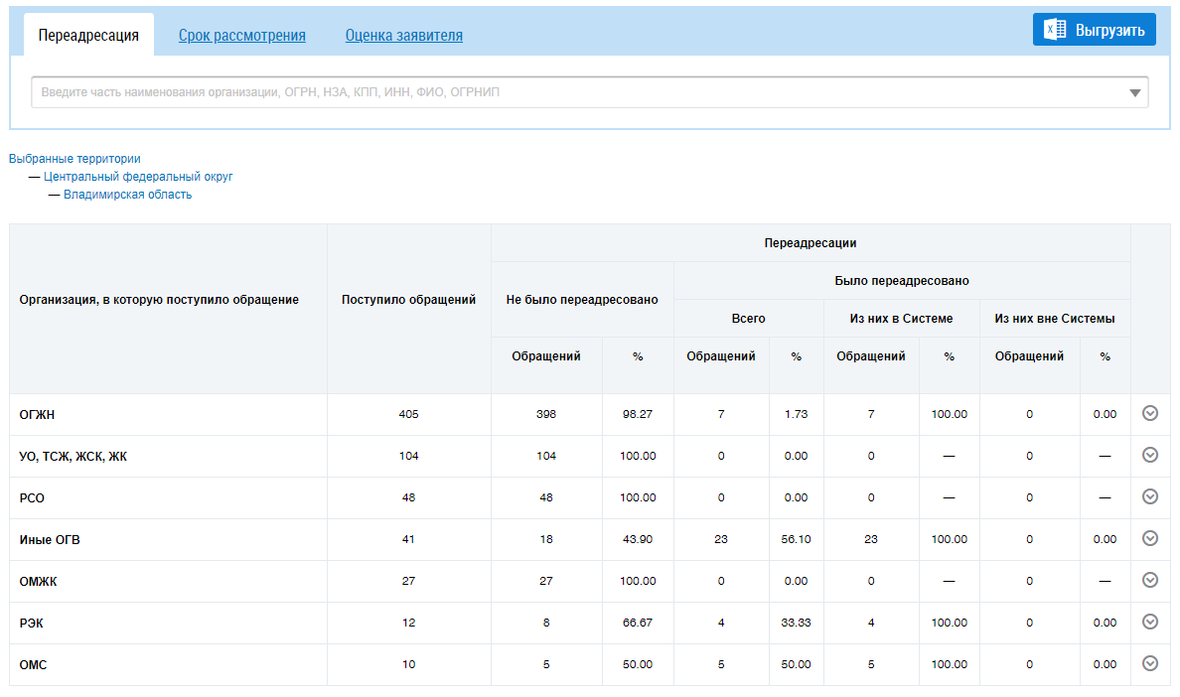1180x697 pixels.
Task: Select Центральный федеральный округ territory
Action: click(138, 177)
